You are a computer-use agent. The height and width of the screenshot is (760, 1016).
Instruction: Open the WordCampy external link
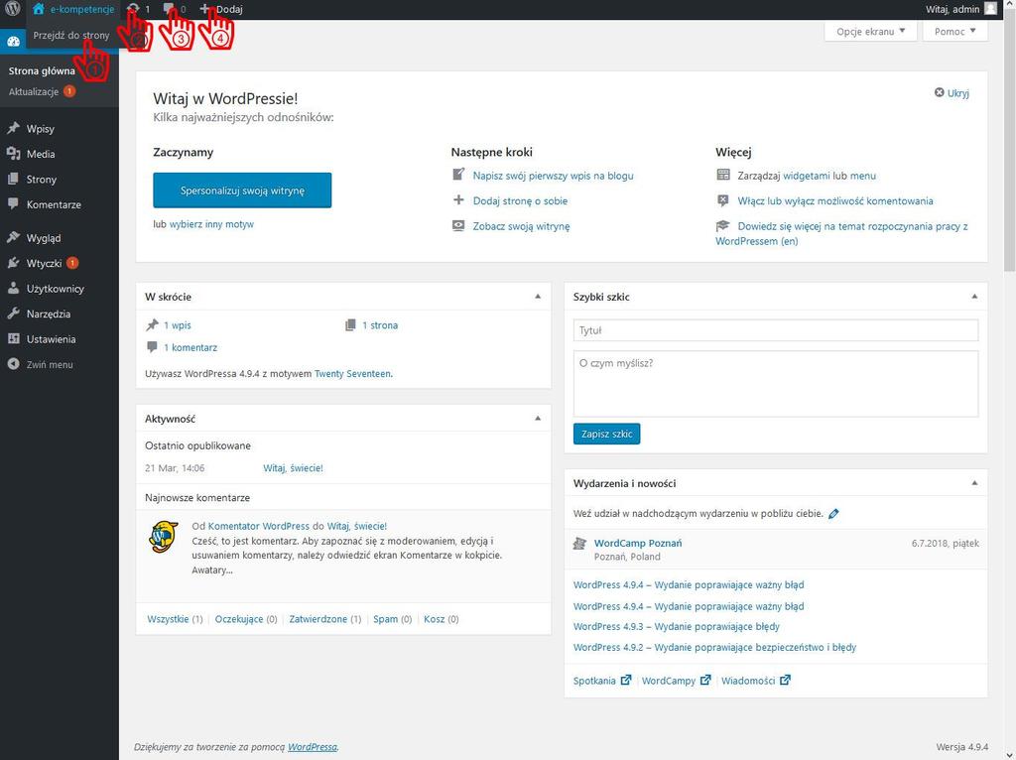(x=676, y=681)
